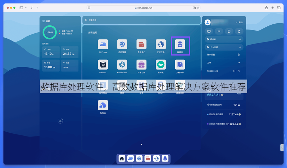The width and height of the screenshot is (287, 168).
Task: Toggle Safari sidebar button
Action: (x=21, y=8)
